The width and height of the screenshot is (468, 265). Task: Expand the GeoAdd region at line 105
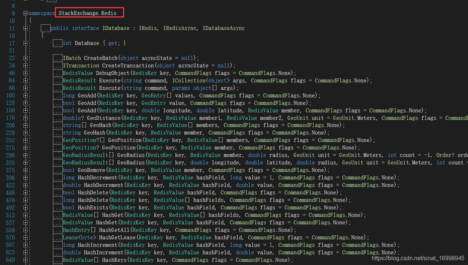tap(26, 95)
